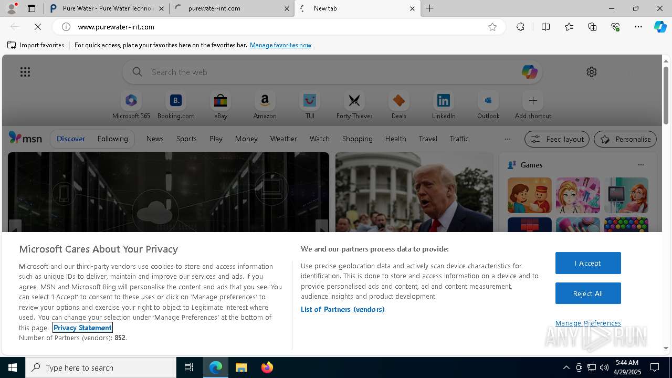Open the Weather category

click(x=283, y=139)
